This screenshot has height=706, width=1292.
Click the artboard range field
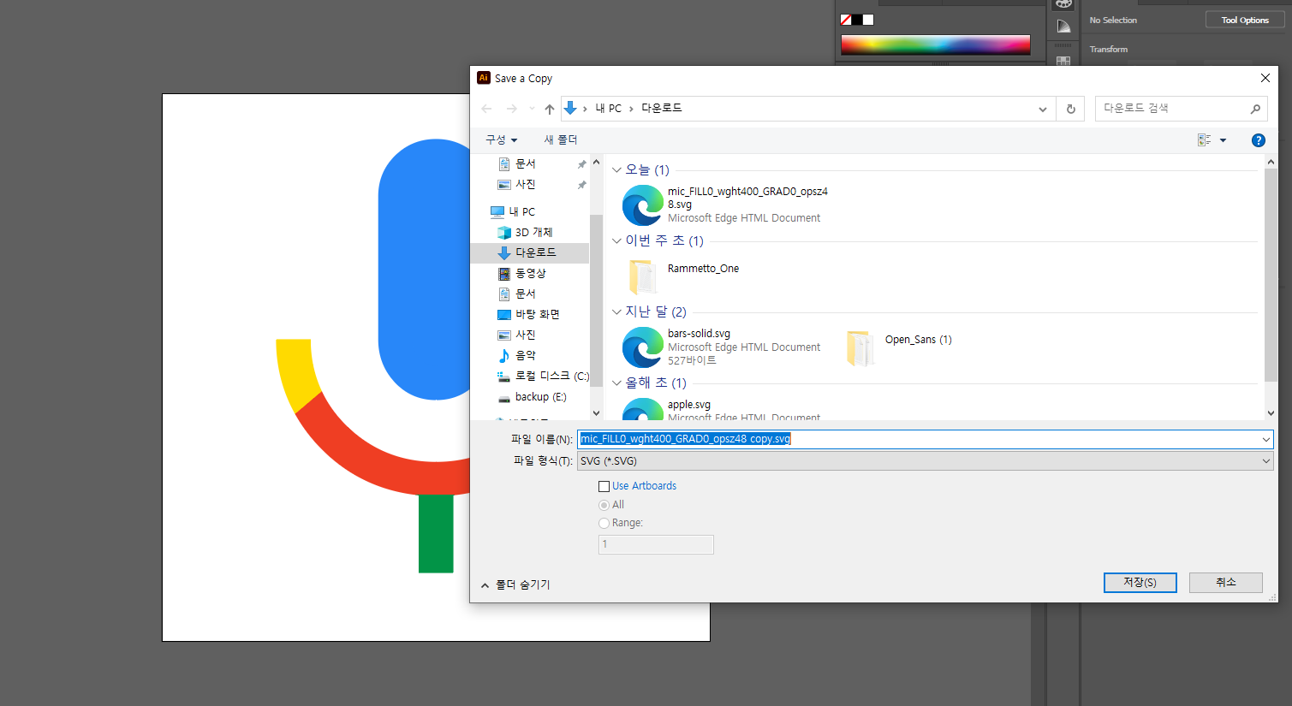click(x=656, y=544)
